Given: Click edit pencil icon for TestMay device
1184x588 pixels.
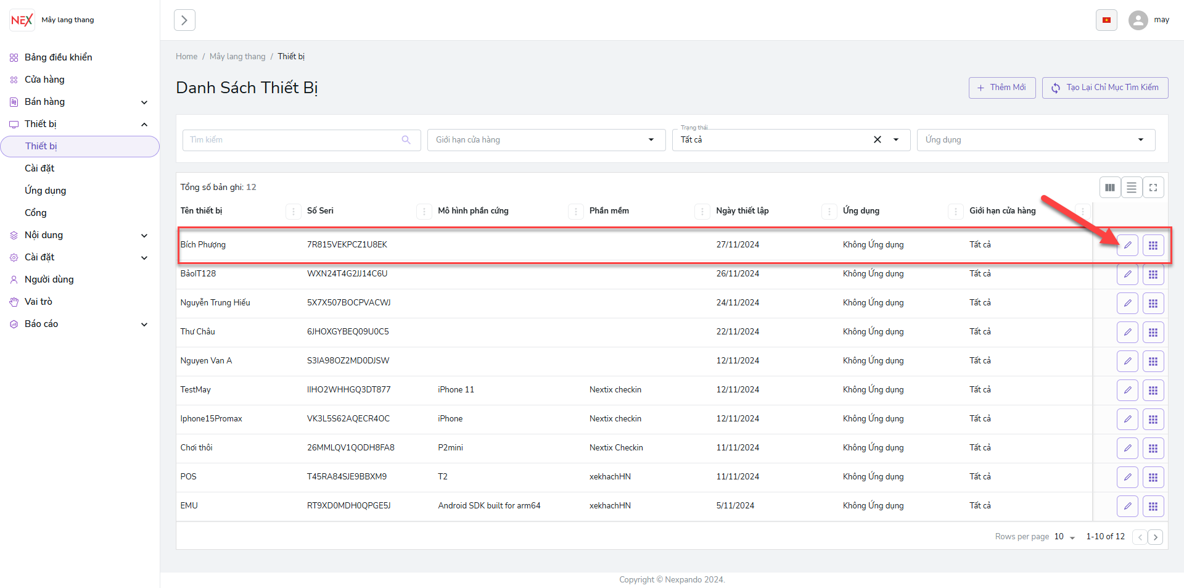Looking at the screenshot, I should click(1127, 390).
